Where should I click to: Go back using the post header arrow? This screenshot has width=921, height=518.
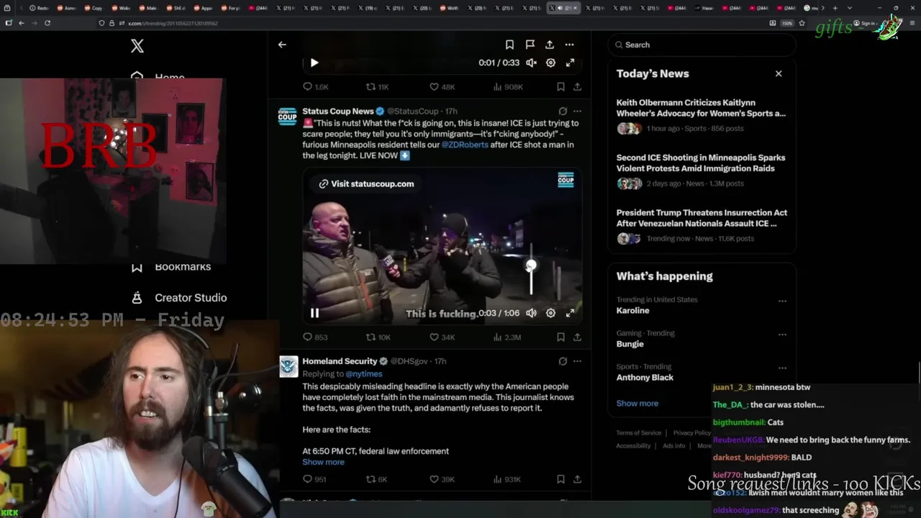tap(282, 45)
